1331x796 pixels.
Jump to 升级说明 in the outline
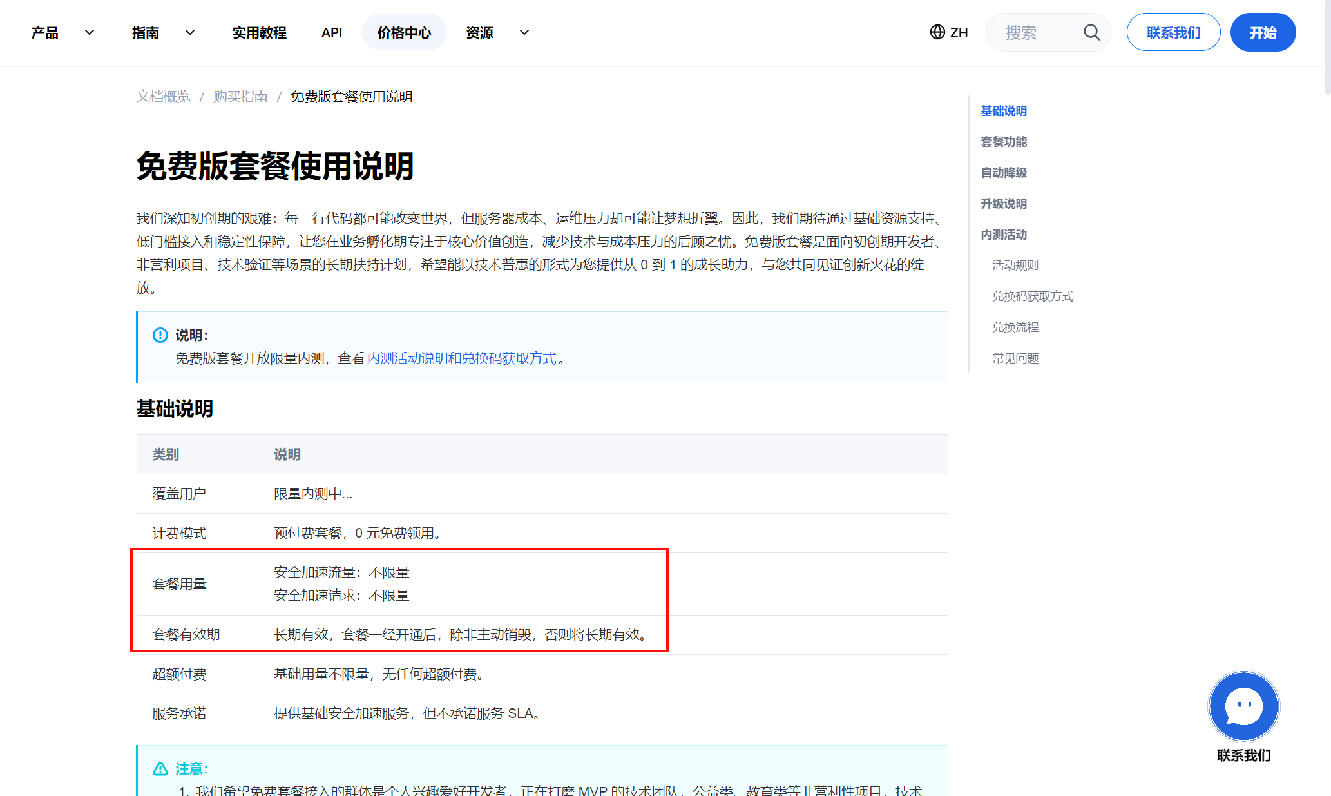point(1004,204)
